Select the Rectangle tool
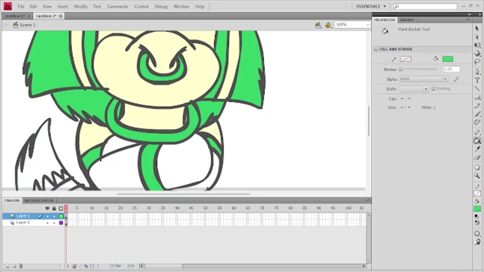 (x=477, y=97)
